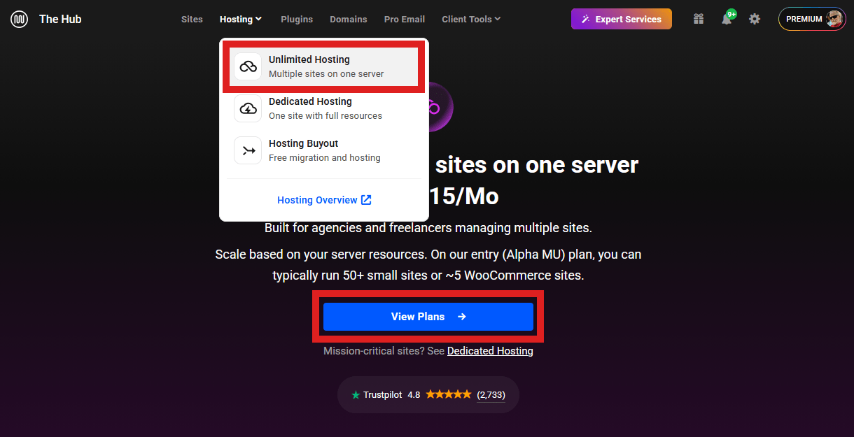Click the arrow icon on View Plans
This screenshot has height=437, width=854.
click(x=462, y=317)
